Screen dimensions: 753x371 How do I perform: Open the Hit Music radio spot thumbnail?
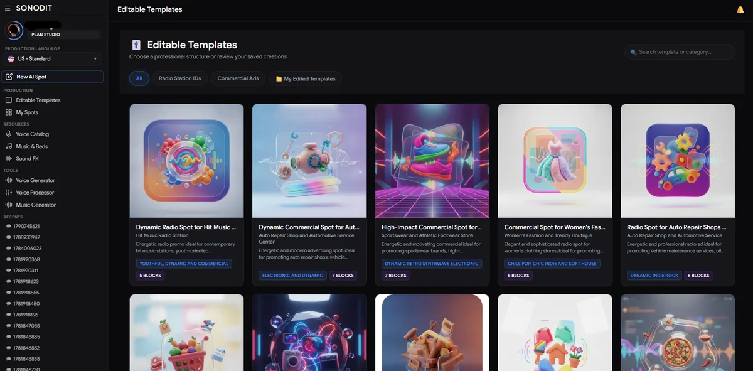tap(186, 161)
